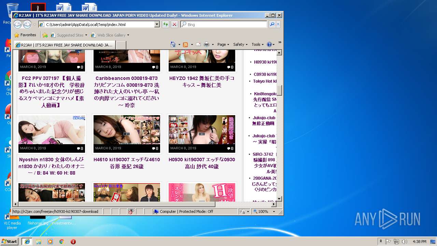Go back with the Back arrow button
Image resolution: width=437 pixels, height=246 pixels.
18,24
